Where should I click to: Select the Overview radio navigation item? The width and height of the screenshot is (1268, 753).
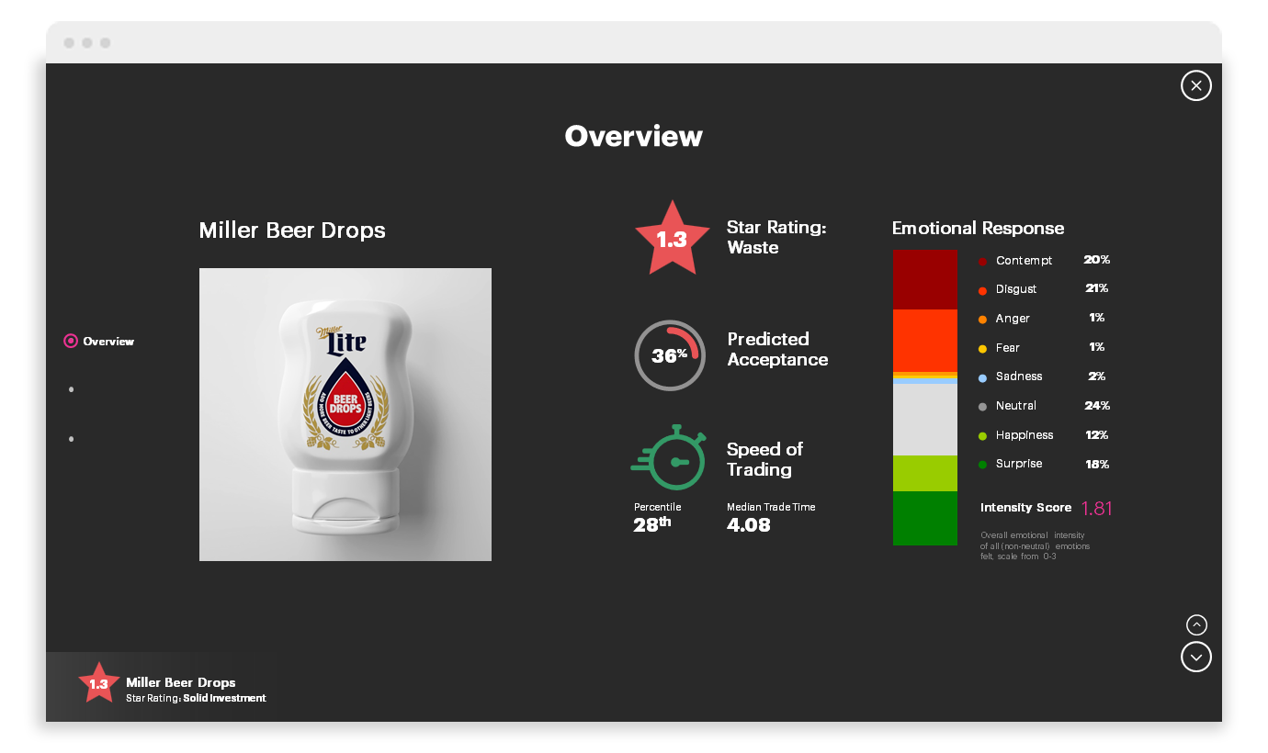point(98,341)
